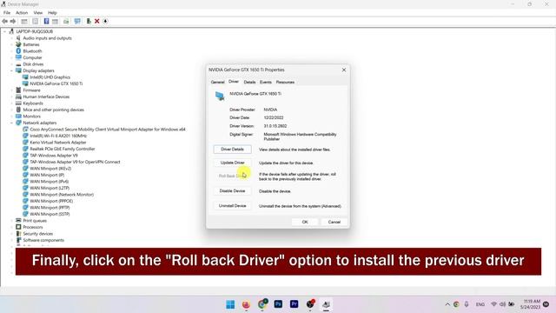This screenshot has width=556, height=313.
Task: Select the Batteries category icon
Action: pos(18,44)
